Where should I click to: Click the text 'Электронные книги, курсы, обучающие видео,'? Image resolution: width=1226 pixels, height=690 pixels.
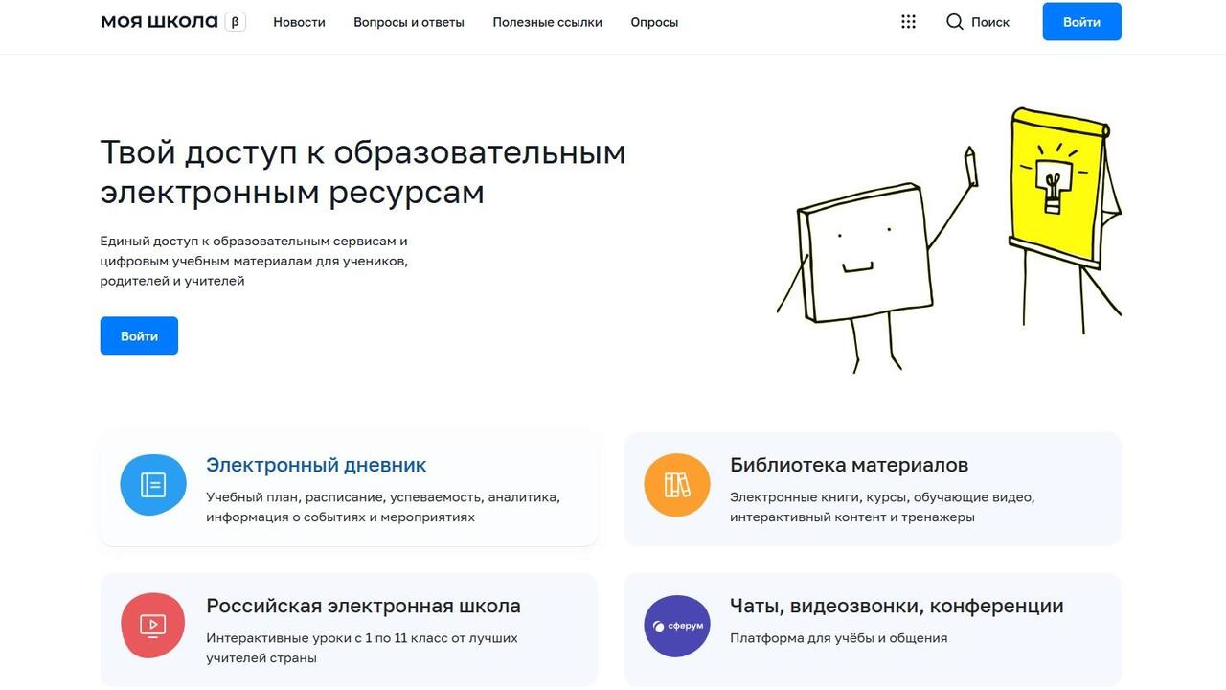pos(882,497)
